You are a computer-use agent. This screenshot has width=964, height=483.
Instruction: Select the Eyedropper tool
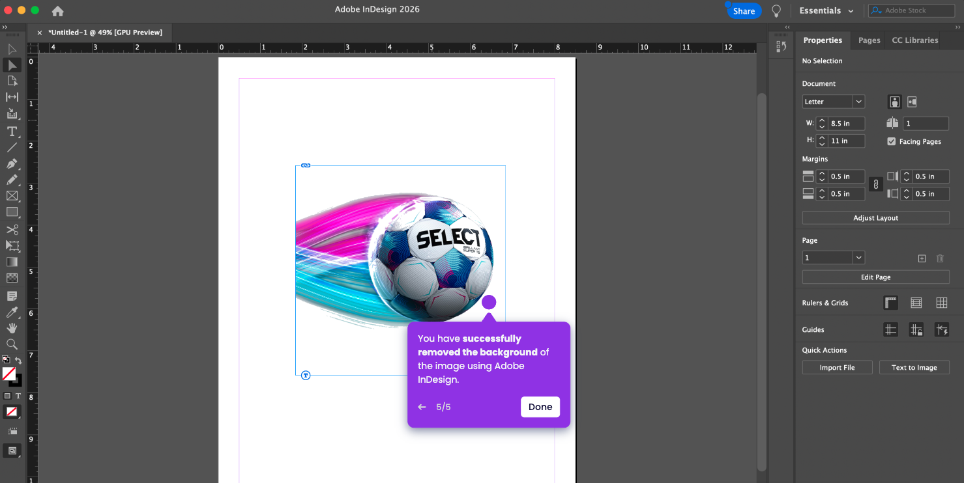point(12,312)
